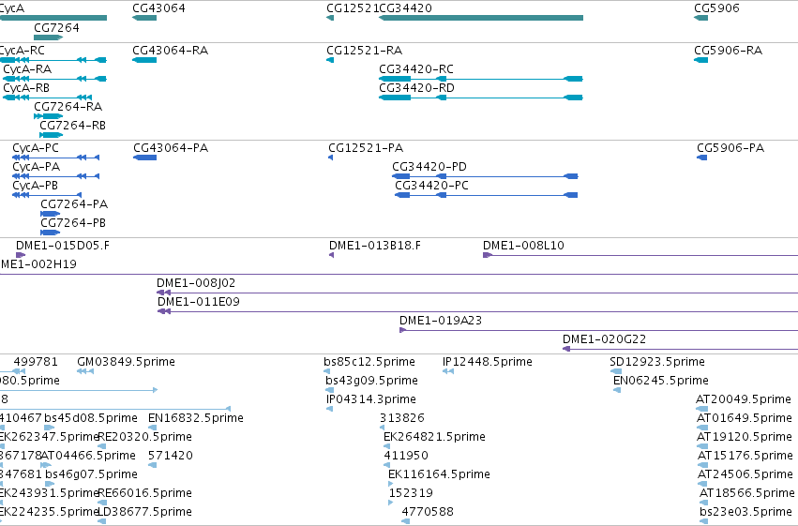Click transcript CG34420-RC label

point(416,69)
